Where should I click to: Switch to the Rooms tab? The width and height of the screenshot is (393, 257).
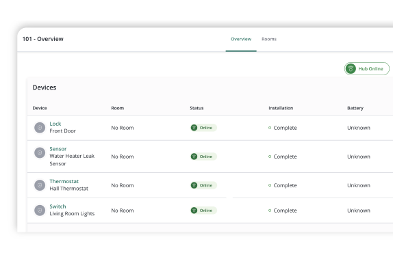[x=269, y=39]
